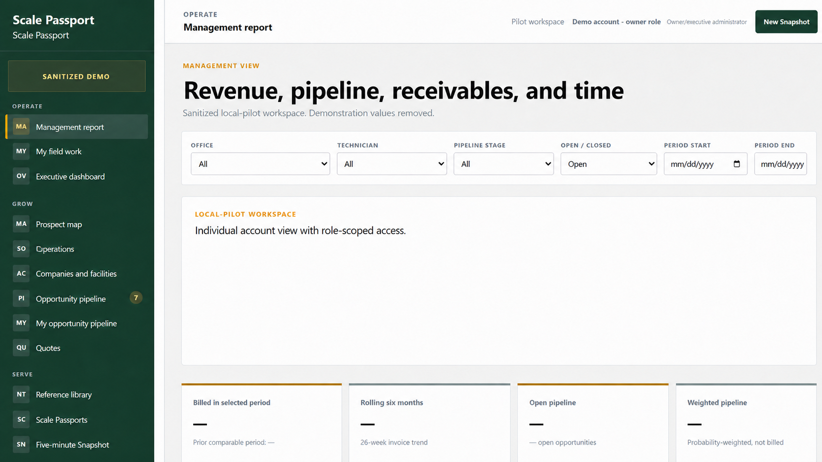The height and width of the screenshot is (462, 822).
Task: Click the AC icon for Companies and facilities
Action: 21,273
